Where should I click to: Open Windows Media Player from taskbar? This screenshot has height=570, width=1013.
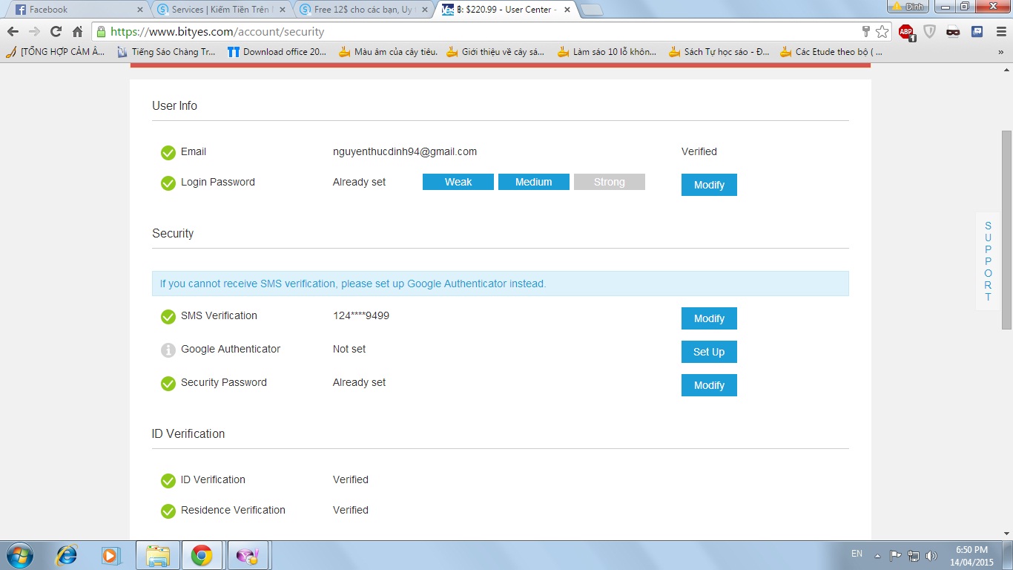[111, 555]
